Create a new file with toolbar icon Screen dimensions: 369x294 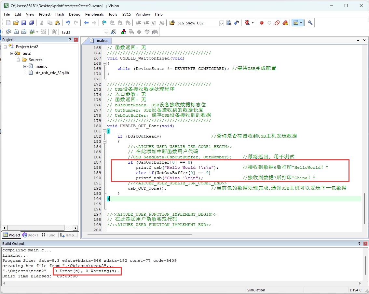tap(8, 23)
